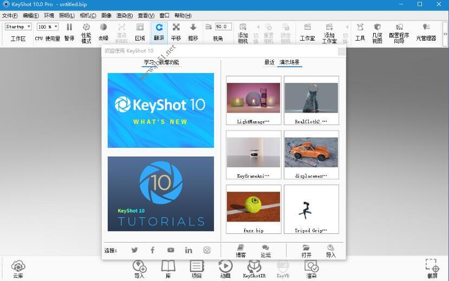
Task: Open the fuzz.bip tennis ball scene
Action: pos(253,209)
